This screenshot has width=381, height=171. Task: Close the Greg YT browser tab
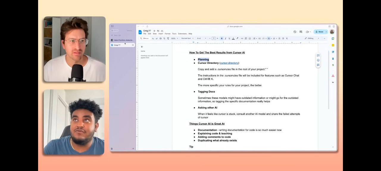(133, 45)
